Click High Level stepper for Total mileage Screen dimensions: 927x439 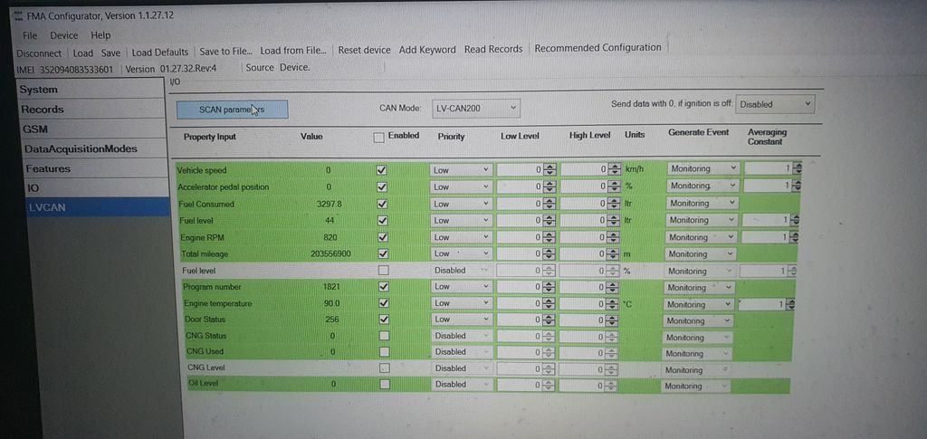pos(615,254)
